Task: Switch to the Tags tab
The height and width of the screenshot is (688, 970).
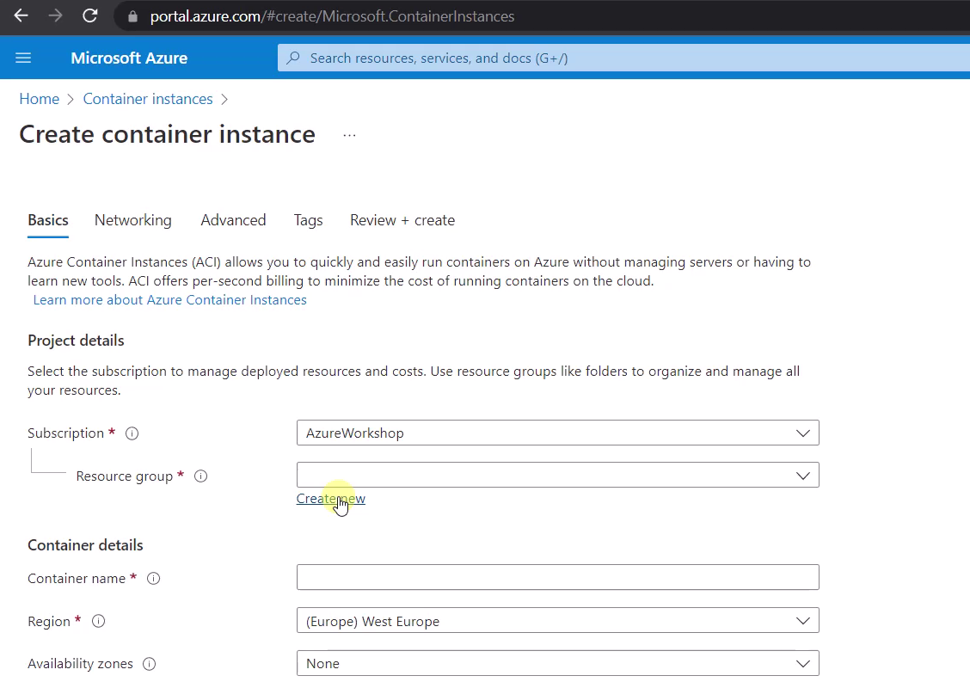Action: 308,220
